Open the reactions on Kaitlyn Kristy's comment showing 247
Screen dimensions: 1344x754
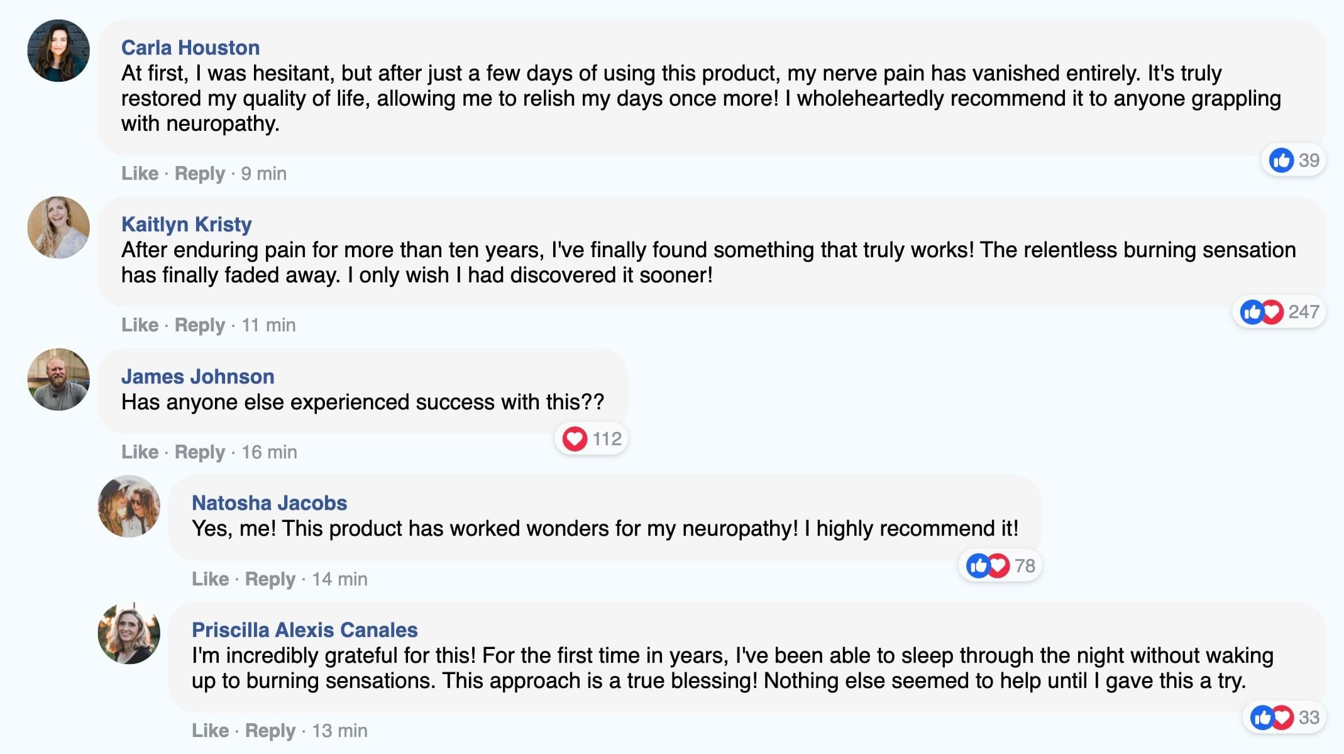pyautogui.click(x=1279, y=312)
